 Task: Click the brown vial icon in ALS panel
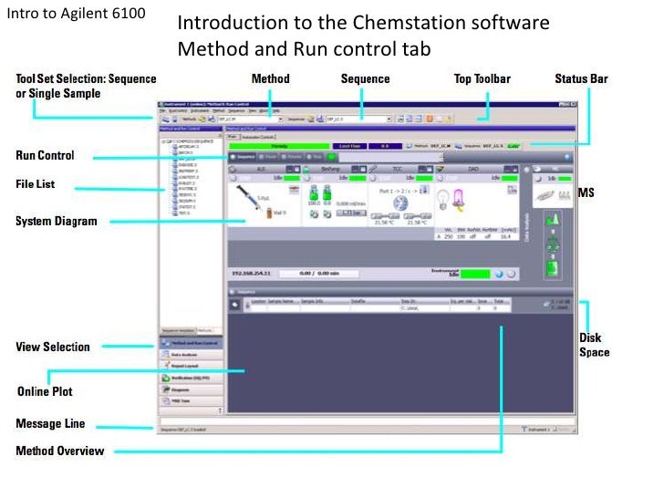pos(269,213)
